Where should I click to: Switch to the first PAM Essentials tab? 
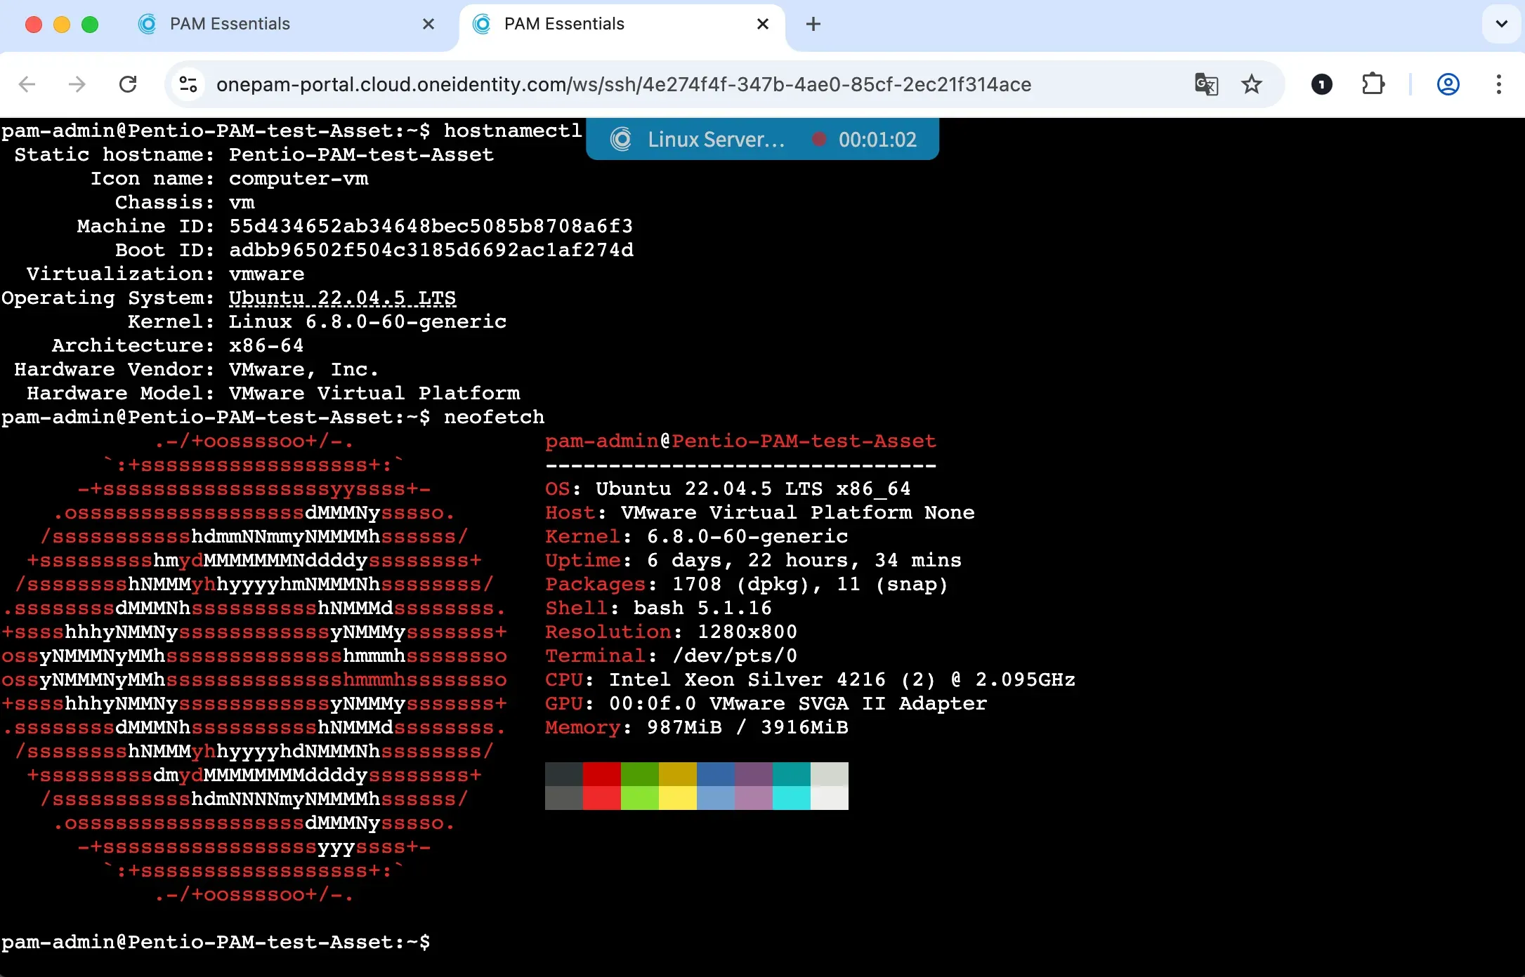(x=230, y=24)
